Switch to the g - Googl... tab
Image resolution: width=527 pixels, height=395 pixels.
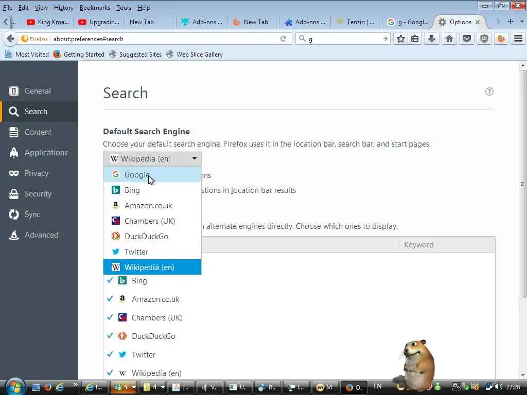(x=408, y=22)
